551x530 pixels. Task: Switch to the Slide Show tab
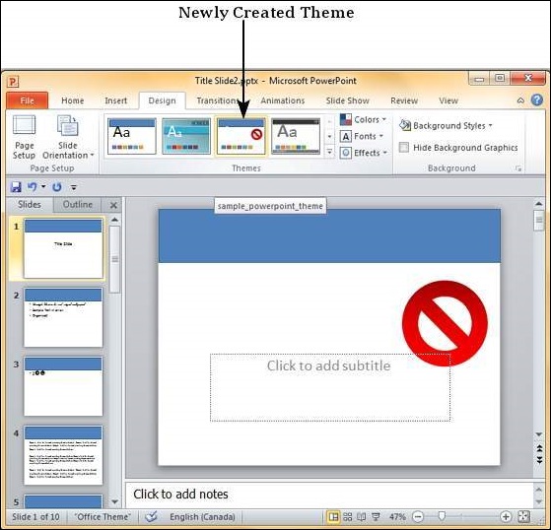click(x=348, y=100)
